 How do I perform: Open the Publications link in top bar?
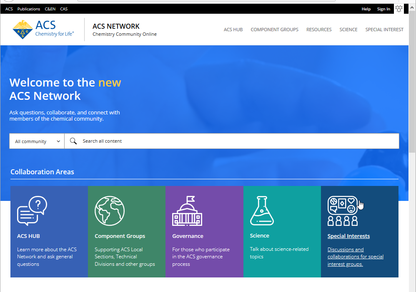point(29,9)
